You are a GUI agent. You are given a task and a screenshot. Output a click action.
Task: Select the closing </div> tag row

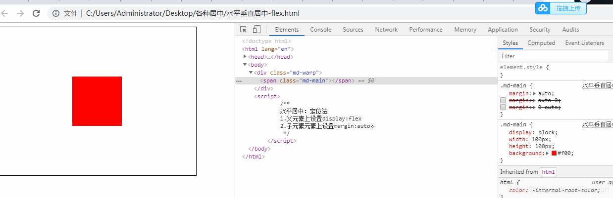pos(263,88)
